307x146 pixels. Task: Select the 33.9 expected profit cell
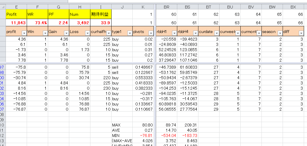(101, 22)
